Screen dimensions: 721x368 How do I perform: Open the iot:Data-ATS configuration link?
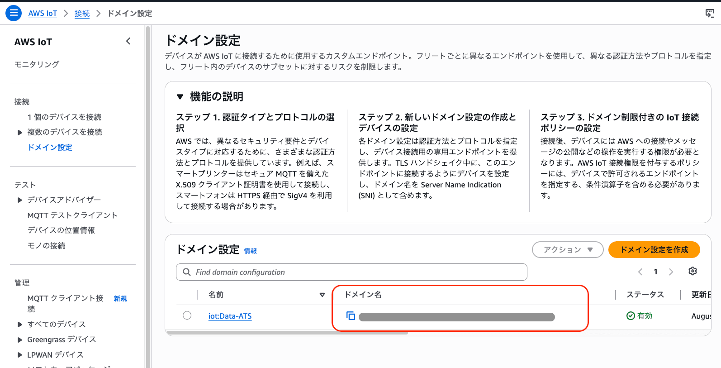230,316
